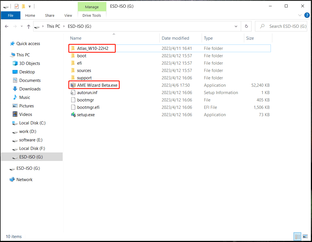Open the File ribbon tab
Viewport: 312px width, 242px height.
10,15
